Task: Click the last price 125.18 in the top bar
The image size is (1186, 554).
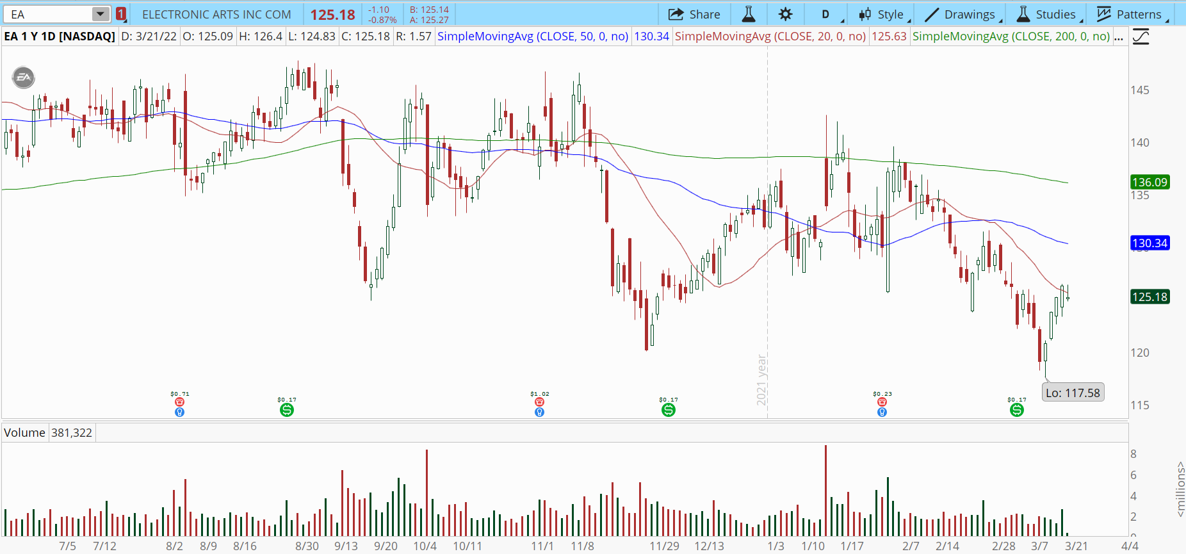Action: (333, 15)
